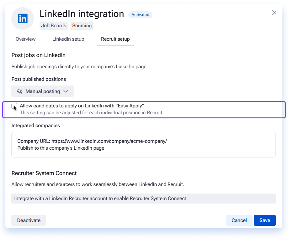Screen dimensions: 288x238
Task: Click the 'Recruiter System Connect' heading
Action: pyautogui.click(x=44, y=173)
